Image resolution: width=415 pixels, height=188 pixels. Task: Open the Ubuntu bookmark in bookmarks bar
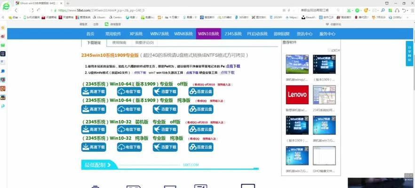100,17
